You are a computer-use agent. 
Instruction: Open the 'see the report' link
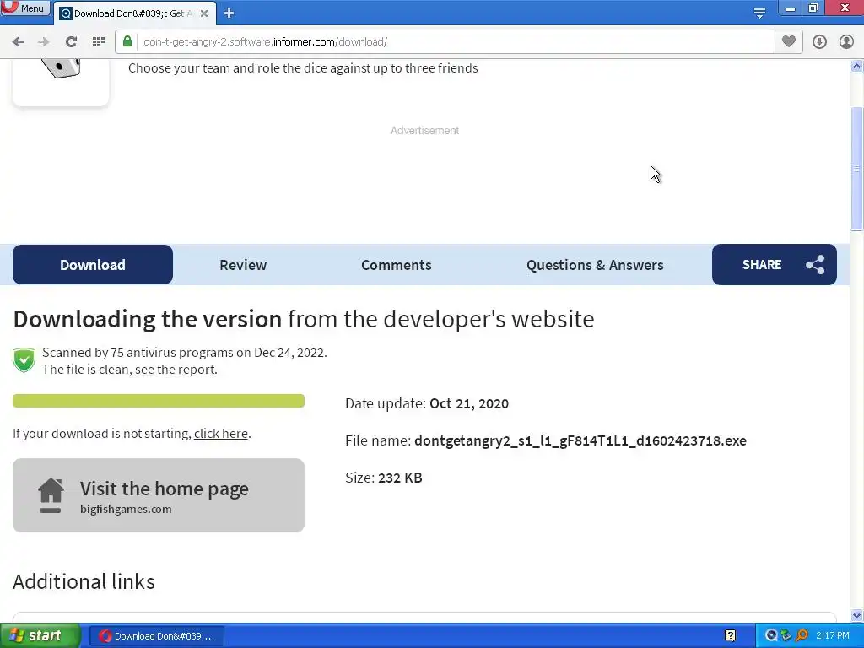(175, 370)
